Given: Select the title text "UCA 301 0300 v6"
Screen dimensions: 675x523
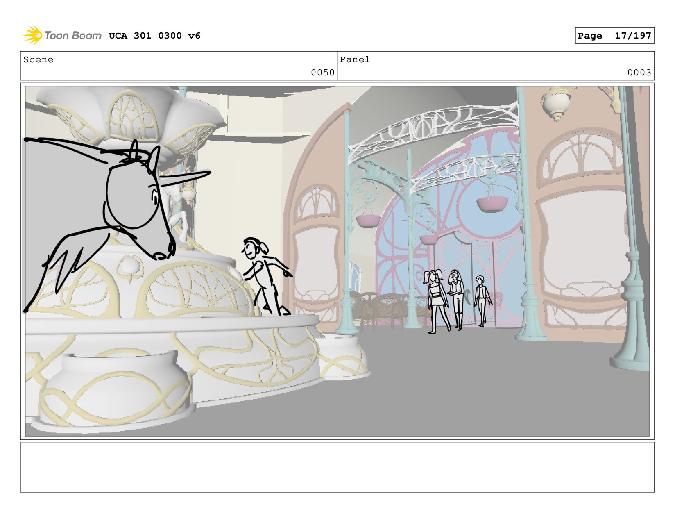Looking at the screenshot, I should click(154, 36).
